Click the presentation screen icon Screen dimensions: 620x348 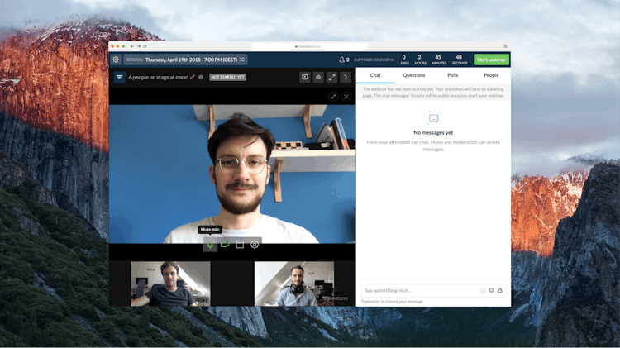pos(305,77)
